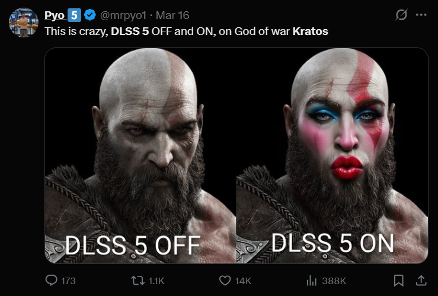The width and height of the screenshot is (438, 296).
Task: Open Pyo's profile picture avatar
Action: click(x=24, y=23)
